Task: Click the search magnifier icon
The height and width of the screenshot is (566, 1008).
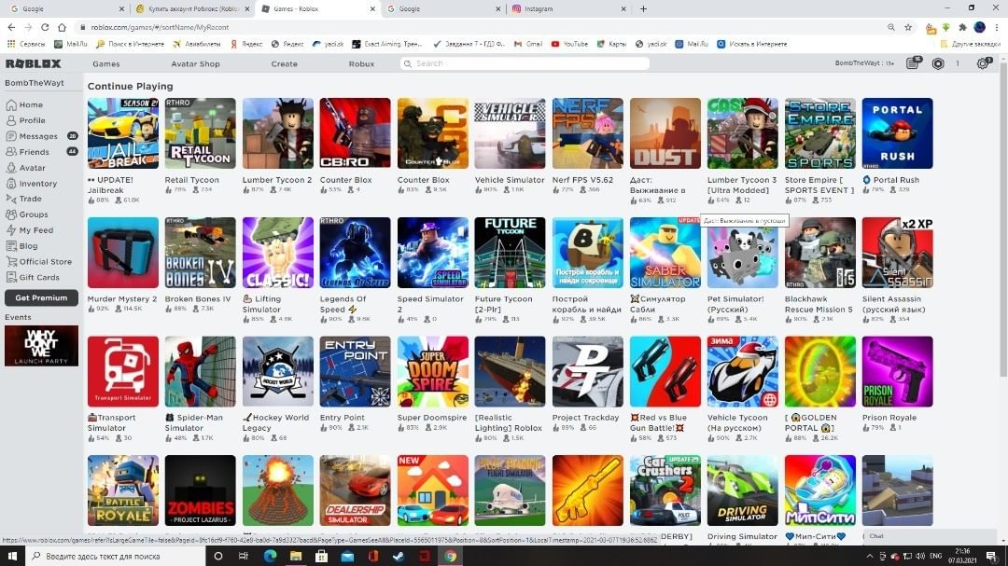Action: point(408,63)
